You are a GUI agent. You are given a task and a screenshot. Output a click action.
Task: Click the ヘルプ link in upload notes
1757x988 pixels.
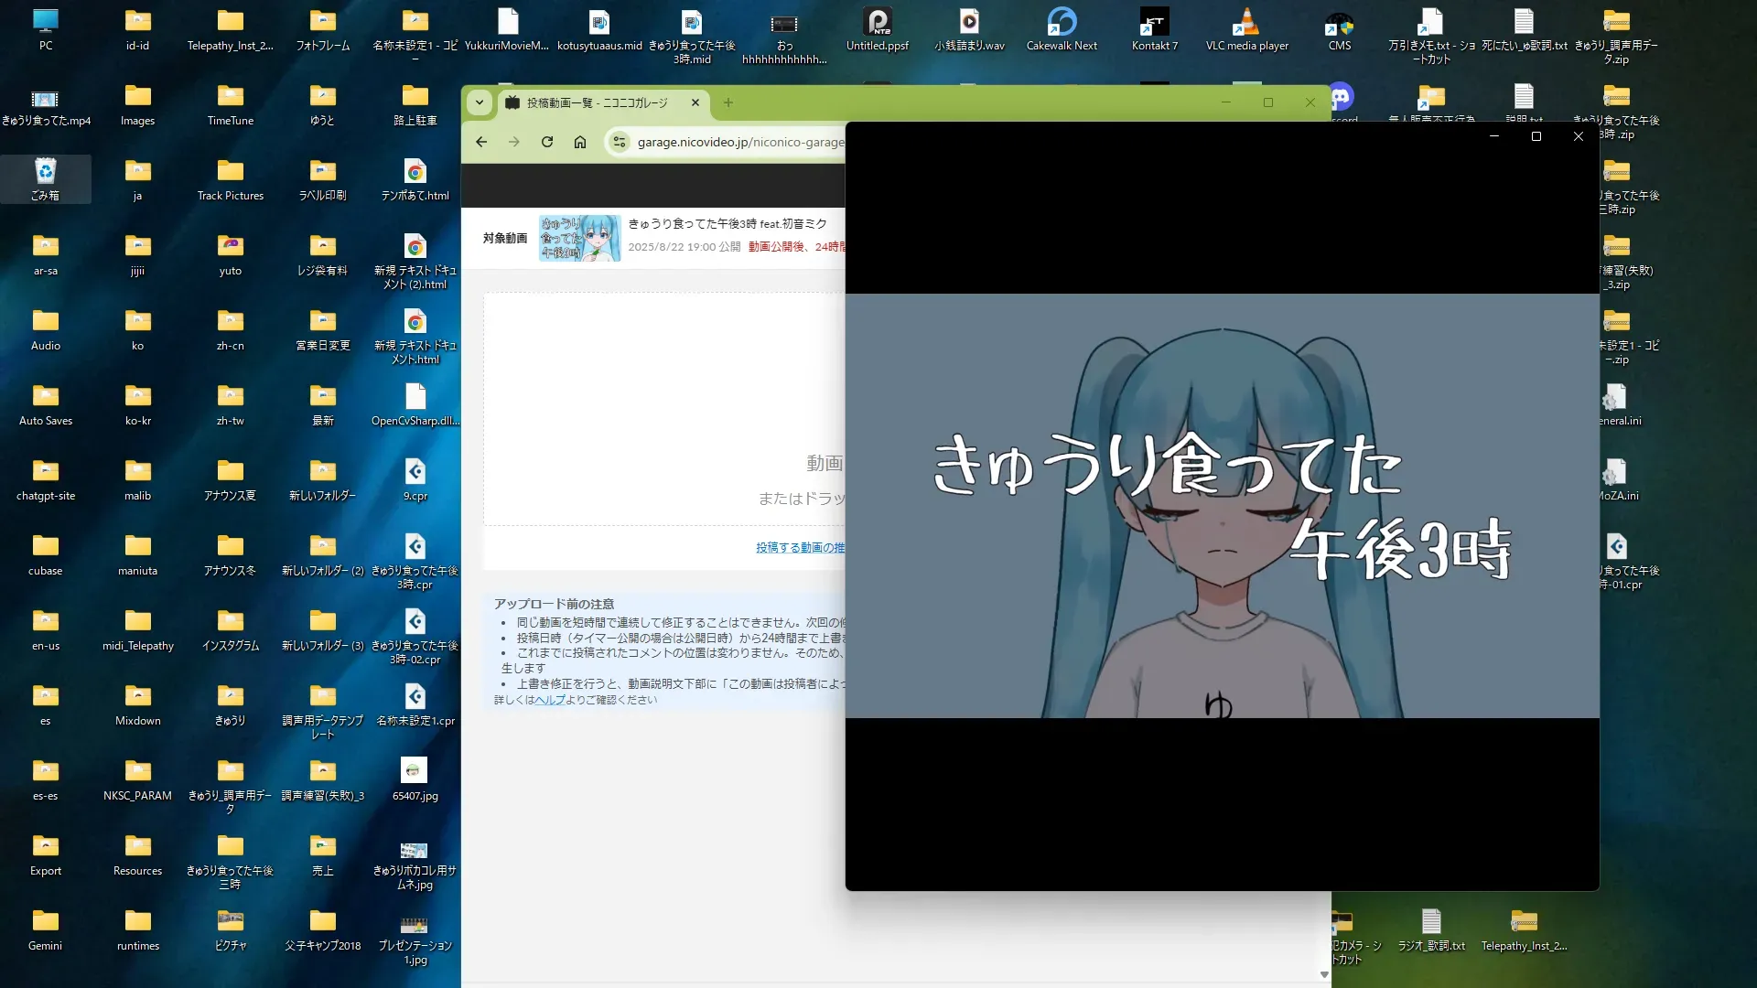pos(550,700)
